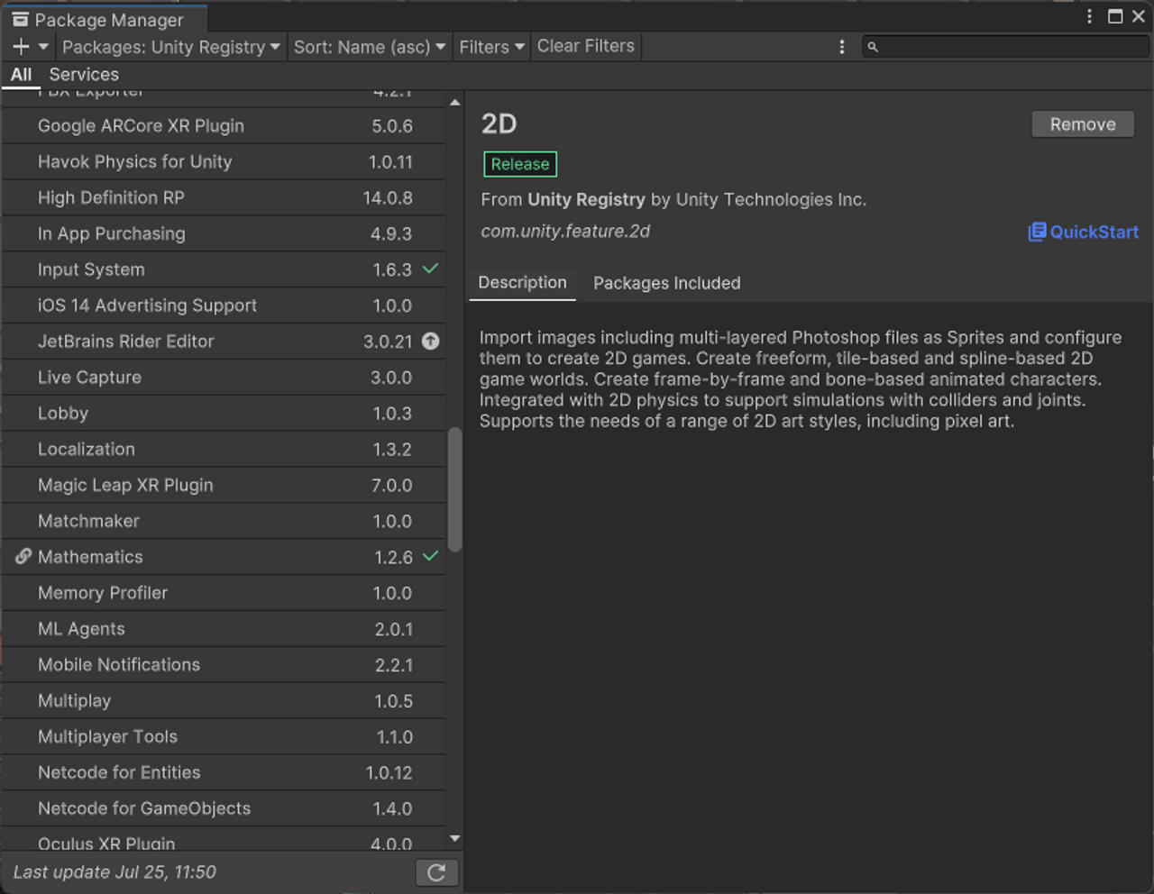Select In App Purchasing package
Screen dimensions: 1154x894
224,234
